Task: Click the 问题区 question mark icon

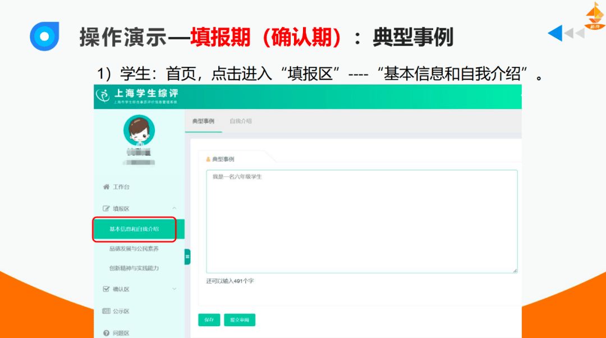Action: (106, 333)
